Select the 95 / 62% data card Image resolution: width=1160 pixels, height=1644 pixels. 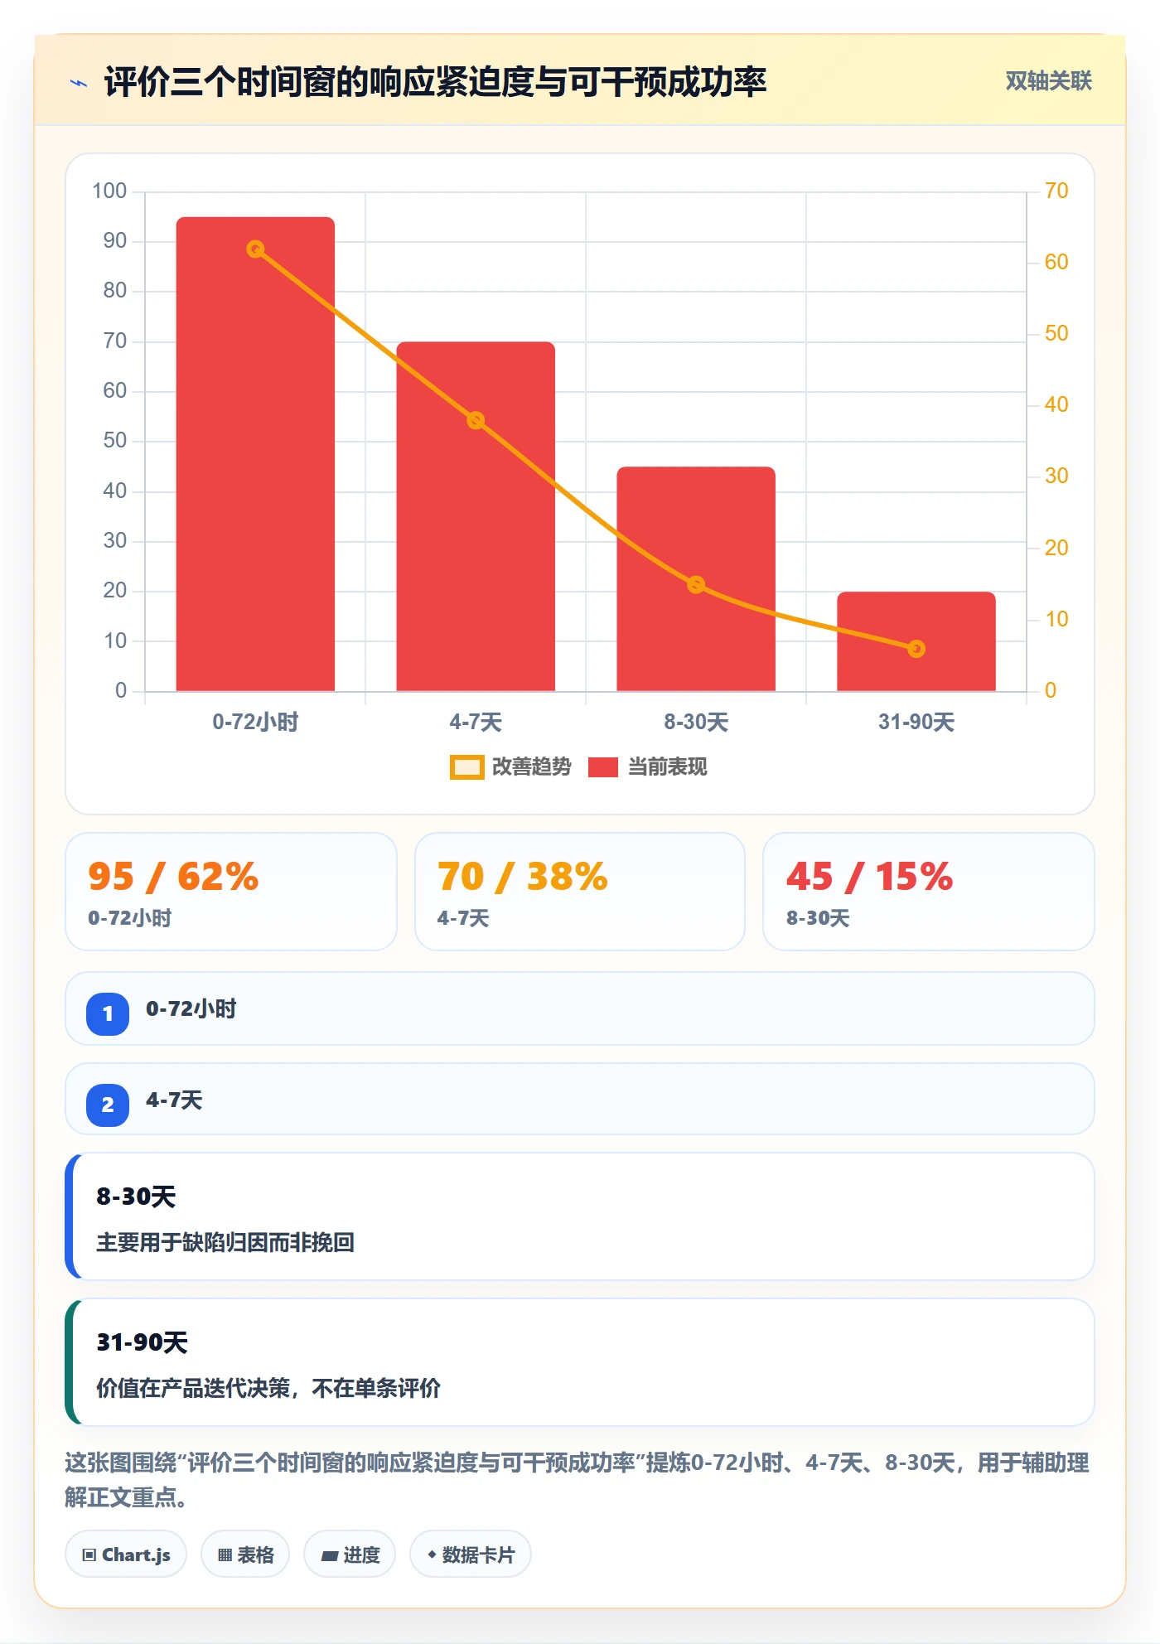pyautogui.click(x=231, y=891)
